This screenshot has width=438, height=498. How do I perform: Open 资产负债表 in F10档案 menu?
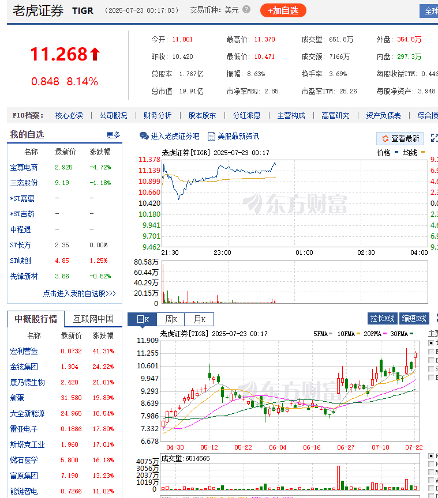383,115
